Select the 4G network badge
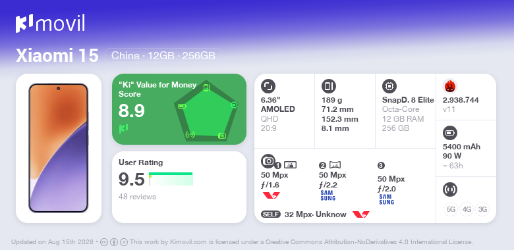The width and height of the screenshot is (514, 250). point(467,209)
